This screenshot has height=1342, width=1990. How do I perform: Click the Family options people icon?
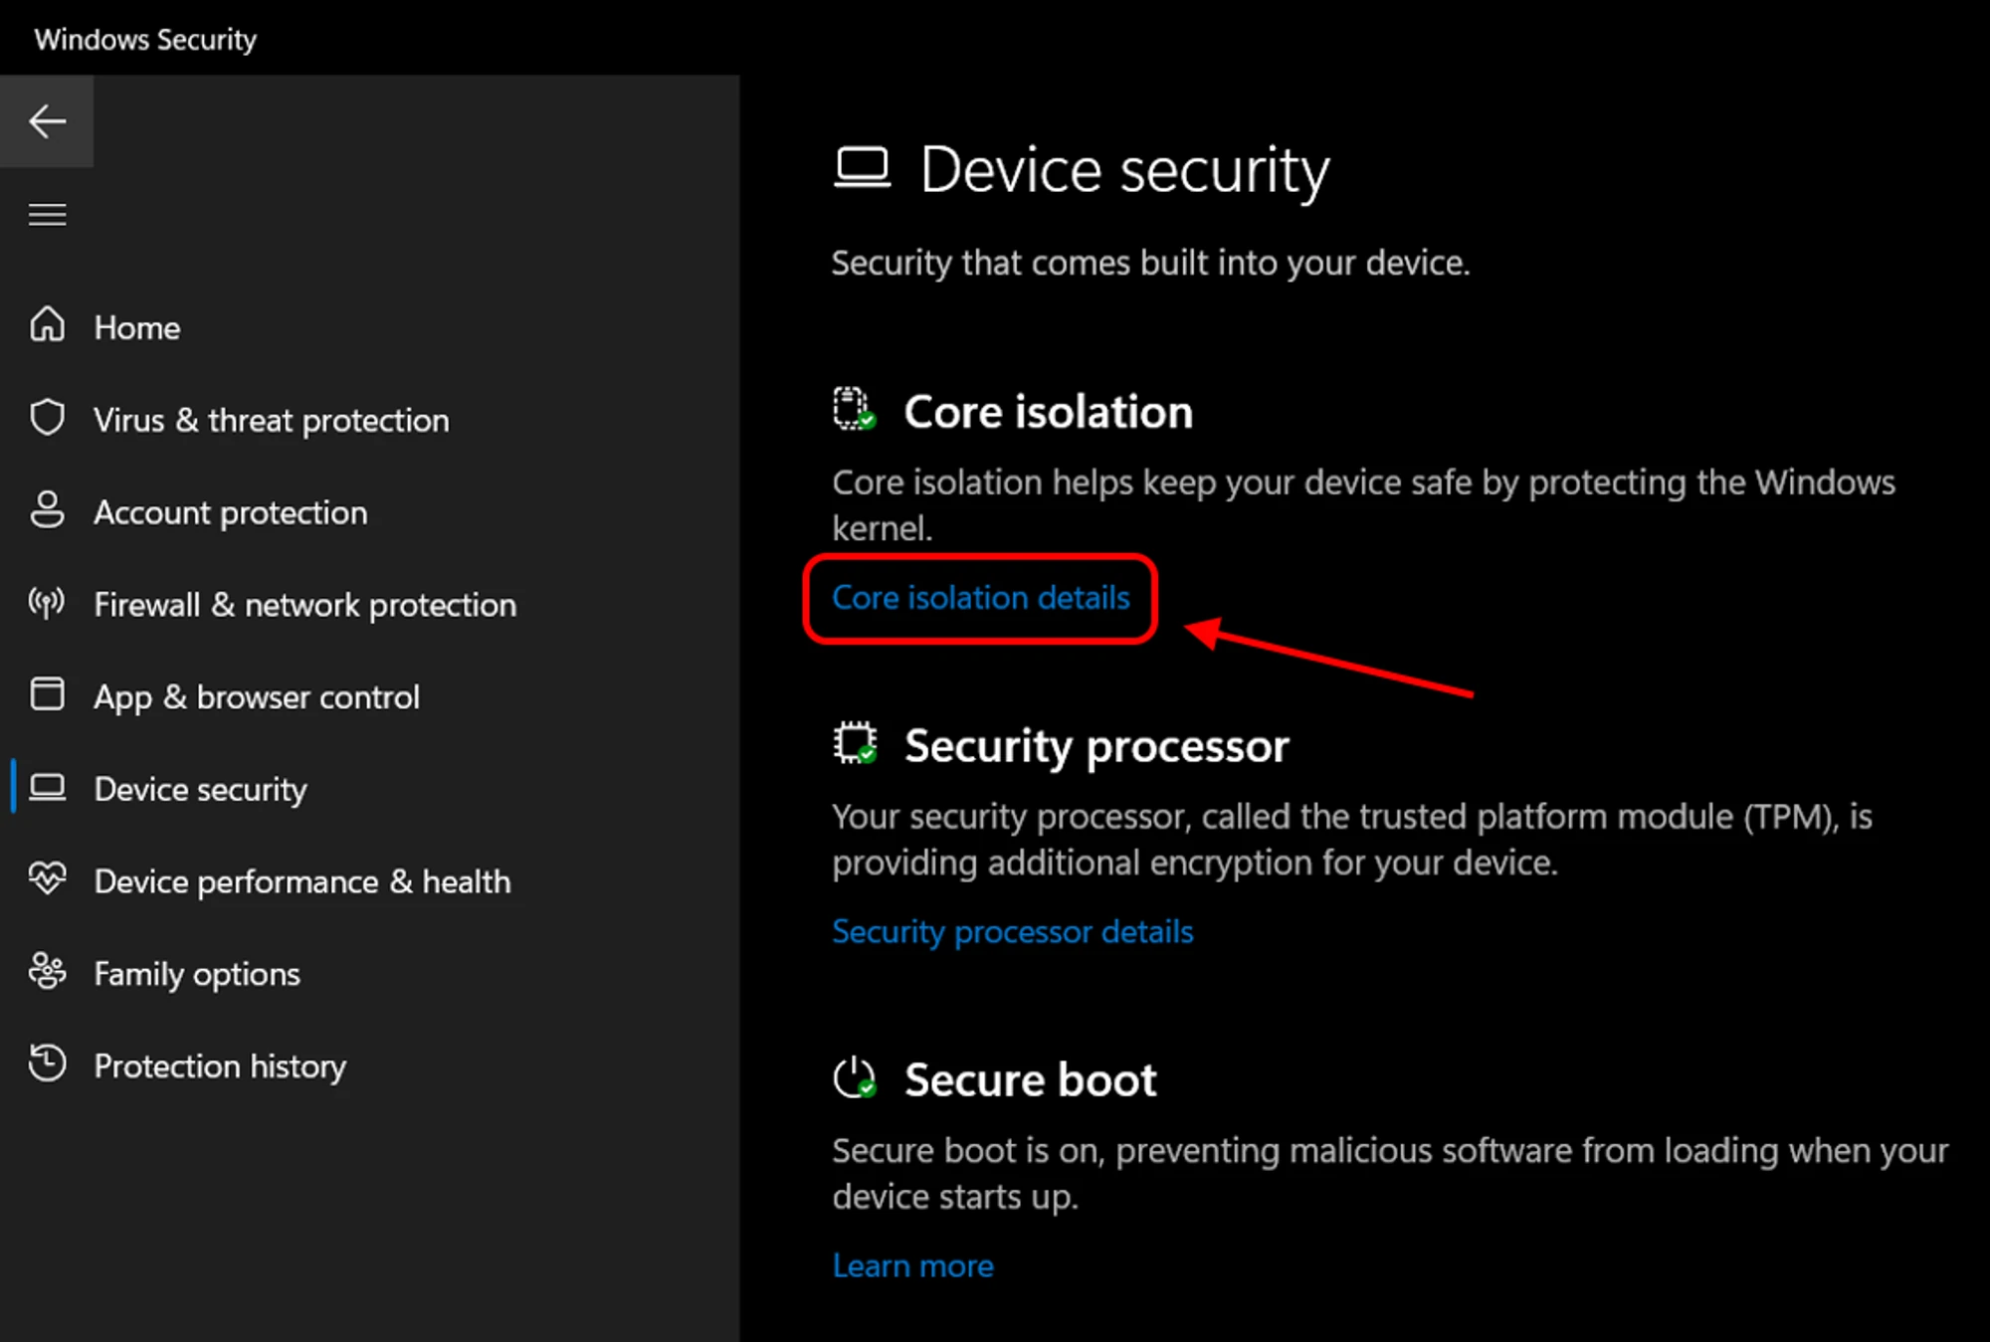point(47,971)
